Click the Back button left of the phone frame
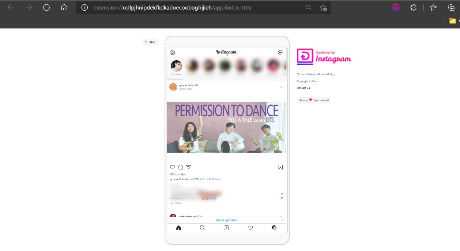 point(150,42)
